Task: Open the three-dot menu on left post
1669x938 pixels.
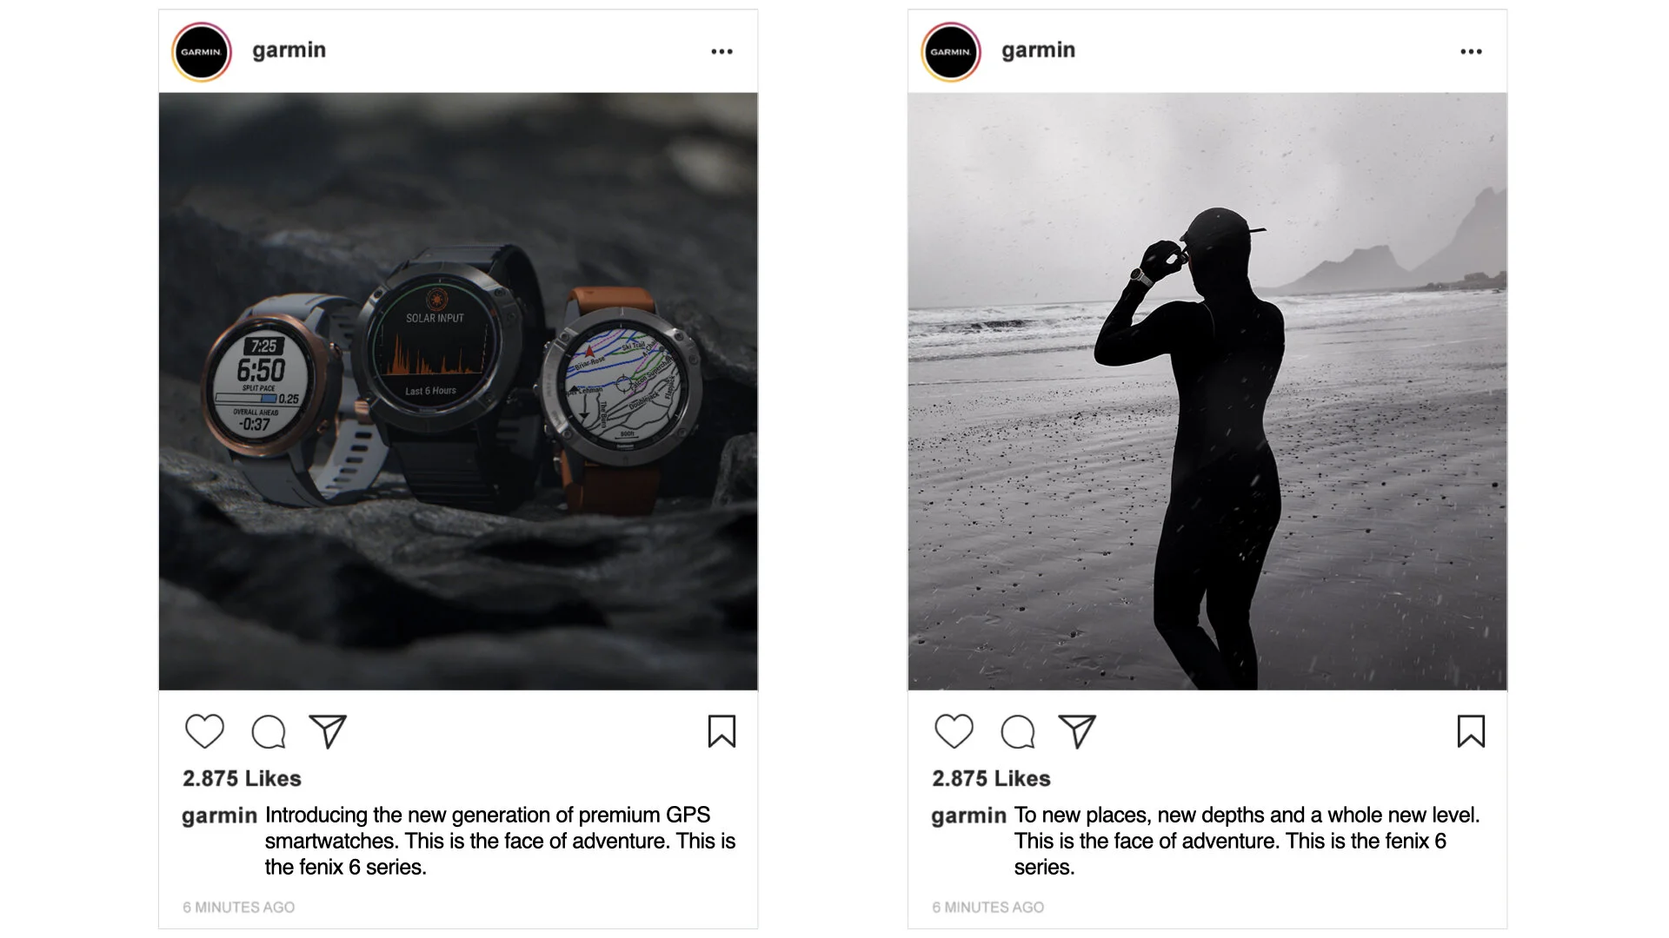Action: [x=721, y=51]
